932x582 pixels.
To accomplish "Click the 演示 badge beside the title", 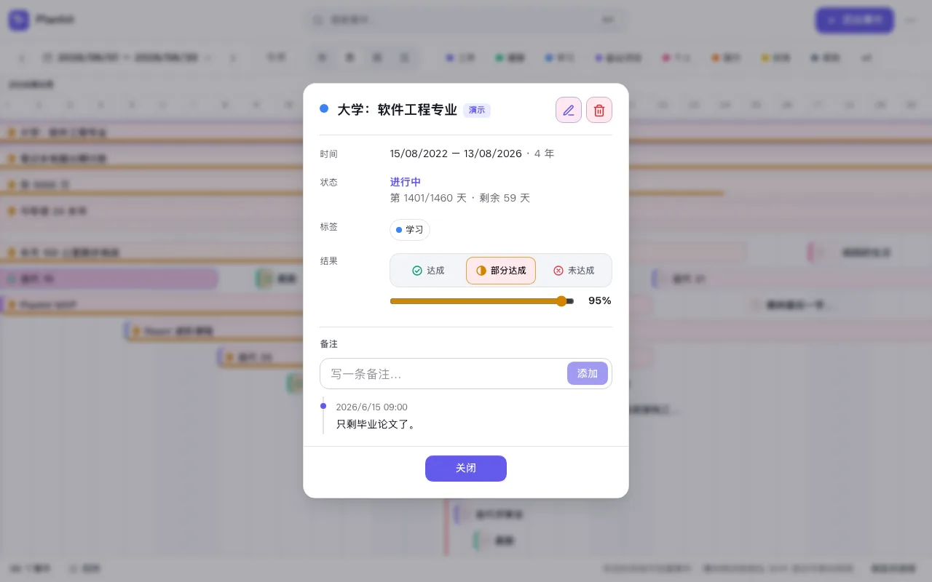I will (477, 110).
